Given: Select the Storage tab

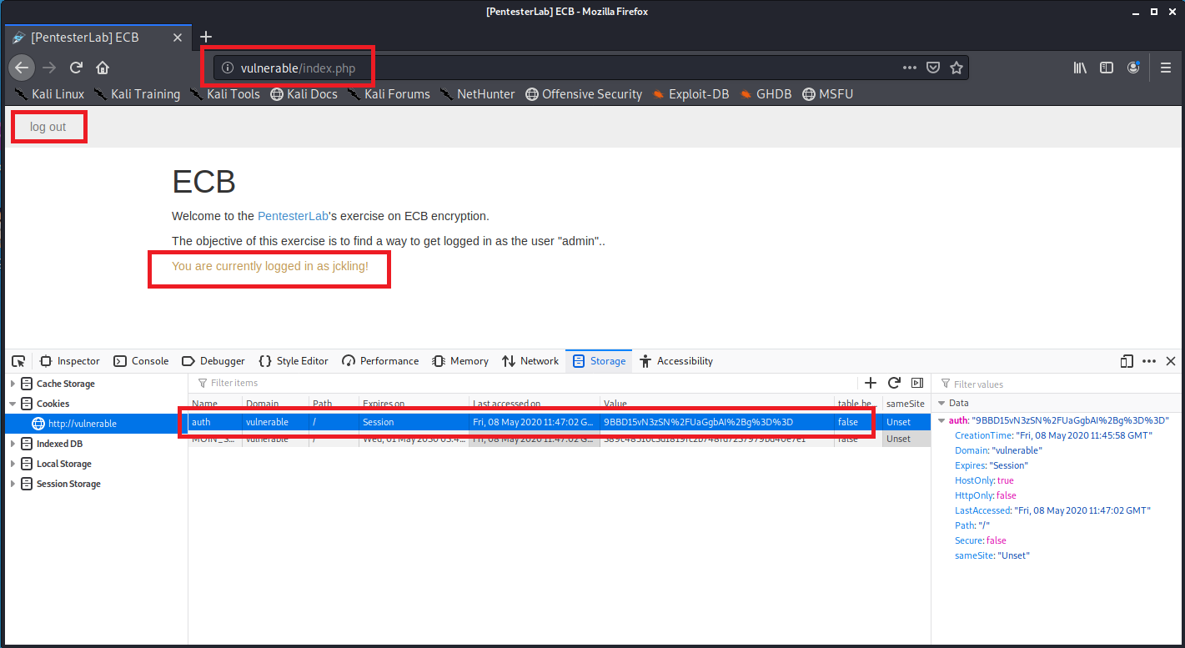Looking at the screenshot, I should (599, 361).
